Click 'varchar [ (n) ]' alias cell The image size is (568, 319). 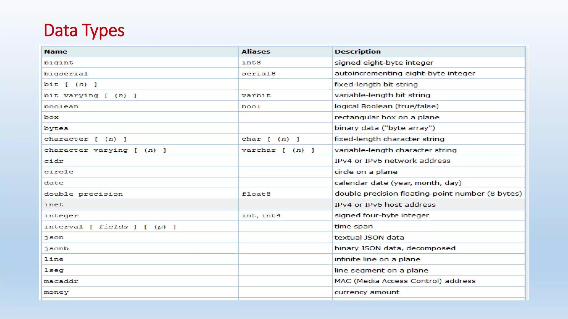click(285, 150)
